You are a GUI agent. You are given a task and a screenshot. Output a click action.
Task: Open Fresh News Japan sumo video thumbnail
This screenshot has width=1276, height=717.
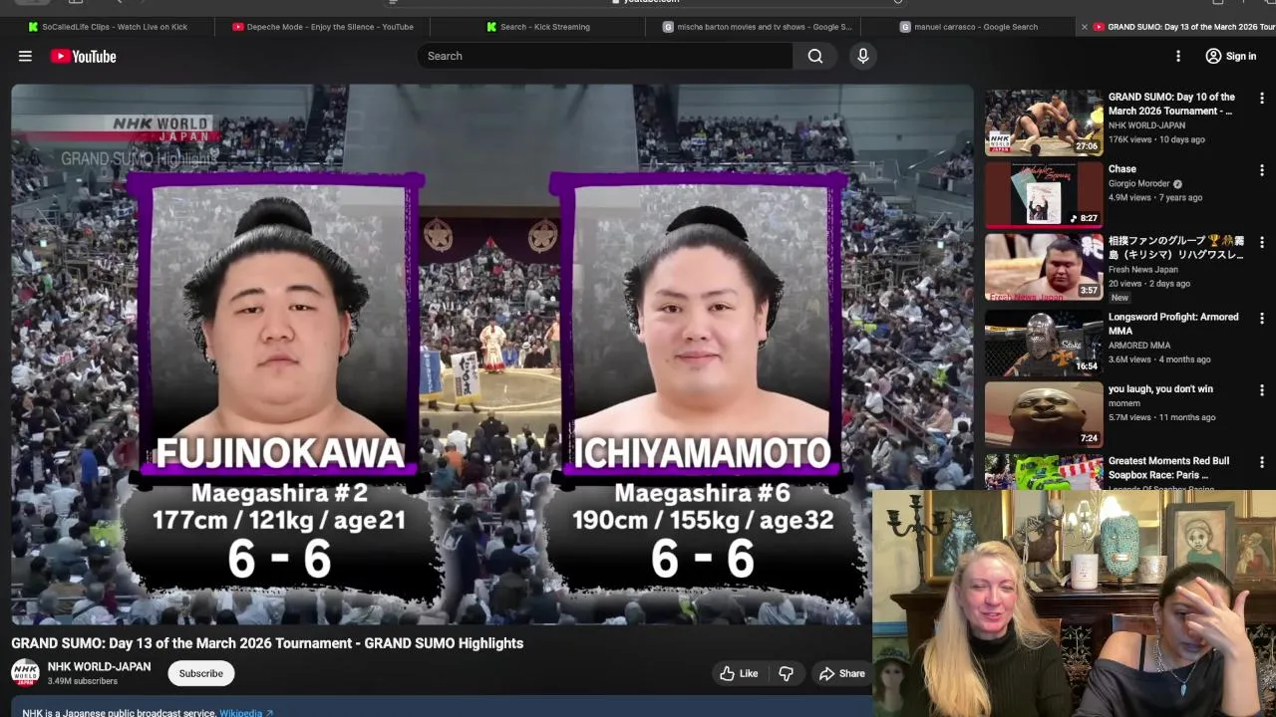pos(1044,267)
